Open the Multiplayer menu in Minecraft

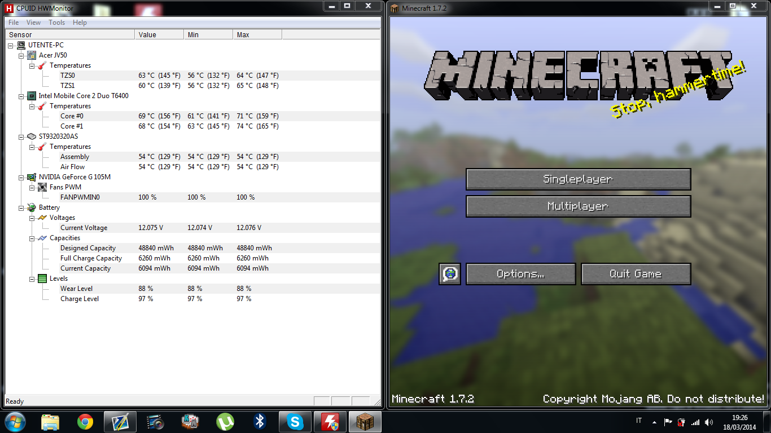click(x=578, y=206)
